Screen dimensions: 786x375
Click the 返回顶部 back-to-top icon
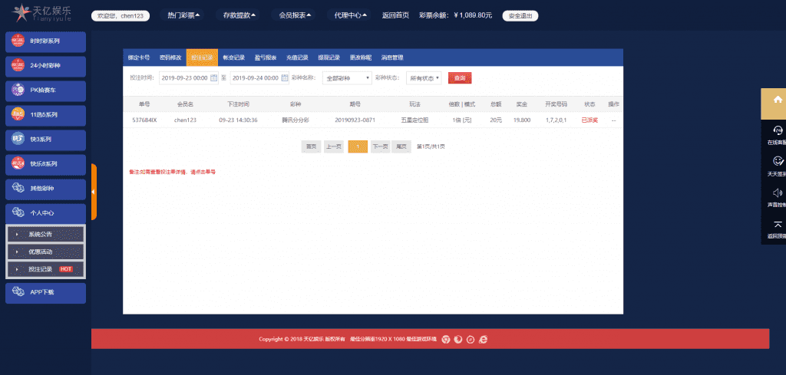click(777, 224)
